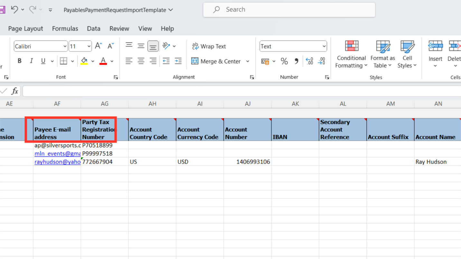This screenshot has width=461, height=259.
Task: Click the fx Insert Function icon
Action: (15, 91)
